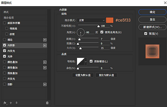Click the 杂色 slider handle
Screen dimensions: 167x107
pos(78,68)
